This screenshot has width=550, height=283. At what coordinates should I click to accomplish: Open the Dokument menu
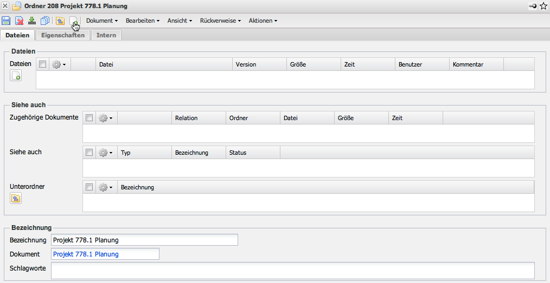coord(102,21)
